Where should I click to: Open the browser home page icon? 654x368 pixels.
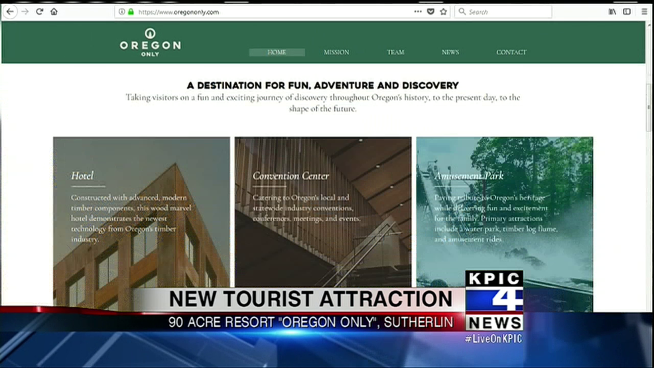tap(54, 12)
